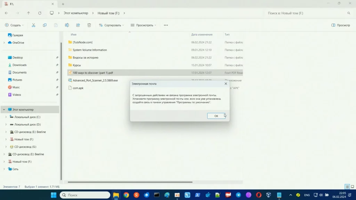Click the horizontal scrollbar in file list

tap(130, 182)
